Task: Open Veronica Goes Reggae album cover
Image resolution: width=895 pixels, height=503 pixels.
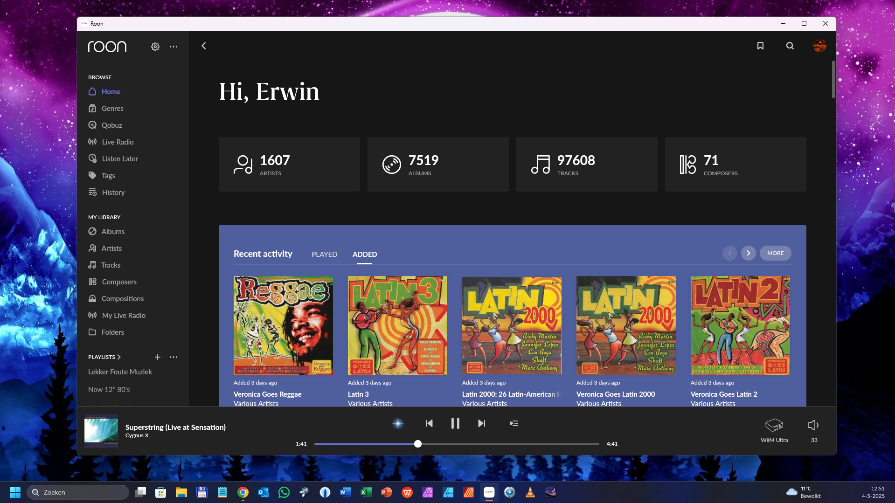Action: pos(283,325)
